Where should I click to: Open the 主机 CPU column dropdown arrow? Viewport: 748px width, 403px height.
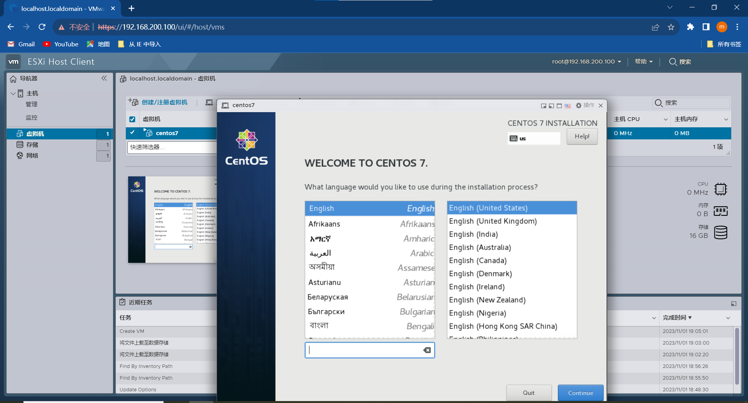(665, 120)
